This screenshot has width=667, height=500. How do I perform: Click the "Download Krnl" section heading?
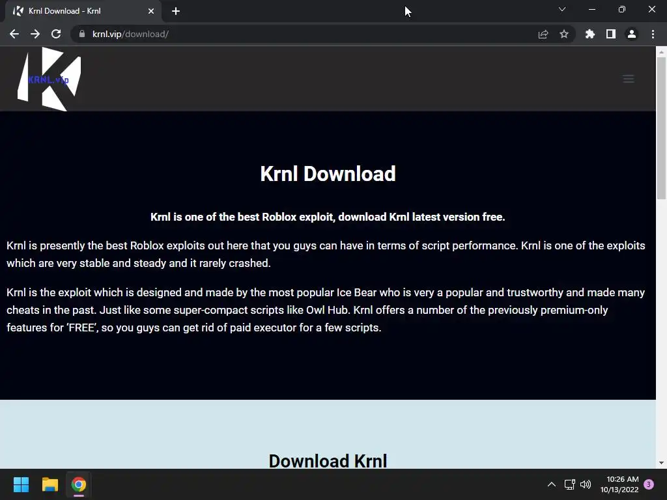coord(328,461)
